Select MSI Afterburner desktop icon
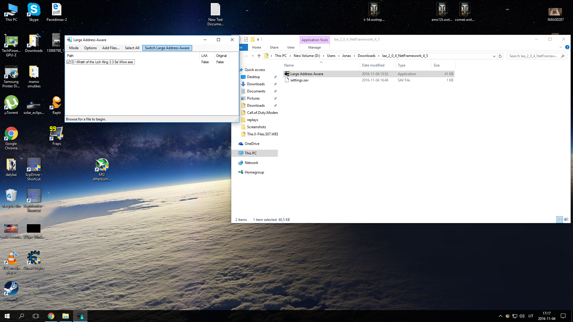This screenshot has width=573, height=322. pos(102,169)
